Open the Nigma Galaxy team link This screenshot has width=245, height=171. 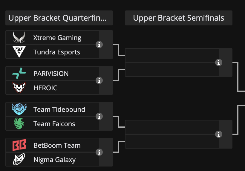(54, 160)
